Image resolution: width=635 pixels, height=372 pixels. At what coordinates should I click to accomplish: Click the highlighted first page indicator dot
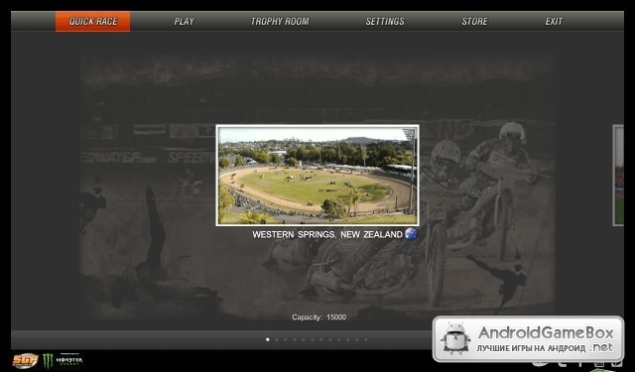(x=268, y=339)
